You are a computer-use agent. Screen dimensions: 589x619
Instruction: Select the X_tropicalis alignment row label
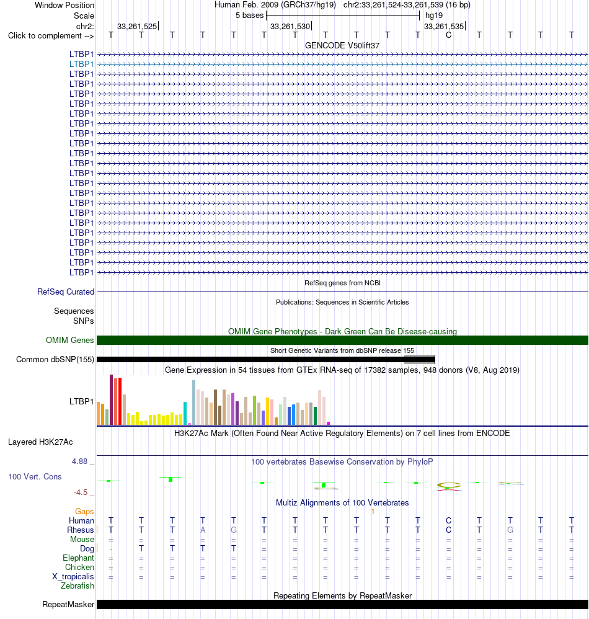(x=73, y=576)
